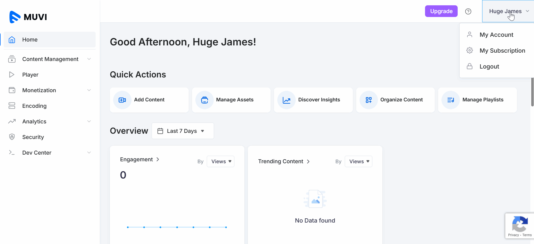Screen dimensions: 534x244
Task: Click the Add Content camera icon
Action: 122,100
